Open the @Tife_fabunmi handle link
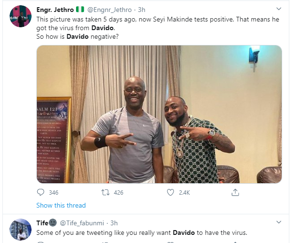 82,223
